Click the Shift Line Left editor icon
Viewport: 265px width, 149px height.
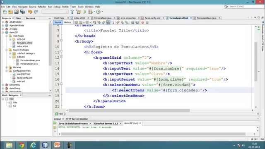point(132,22)
